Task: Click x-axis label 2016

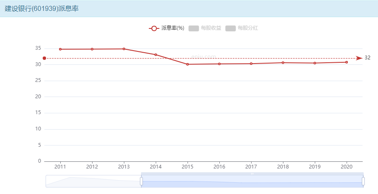Action: click(x=219, y=166)
